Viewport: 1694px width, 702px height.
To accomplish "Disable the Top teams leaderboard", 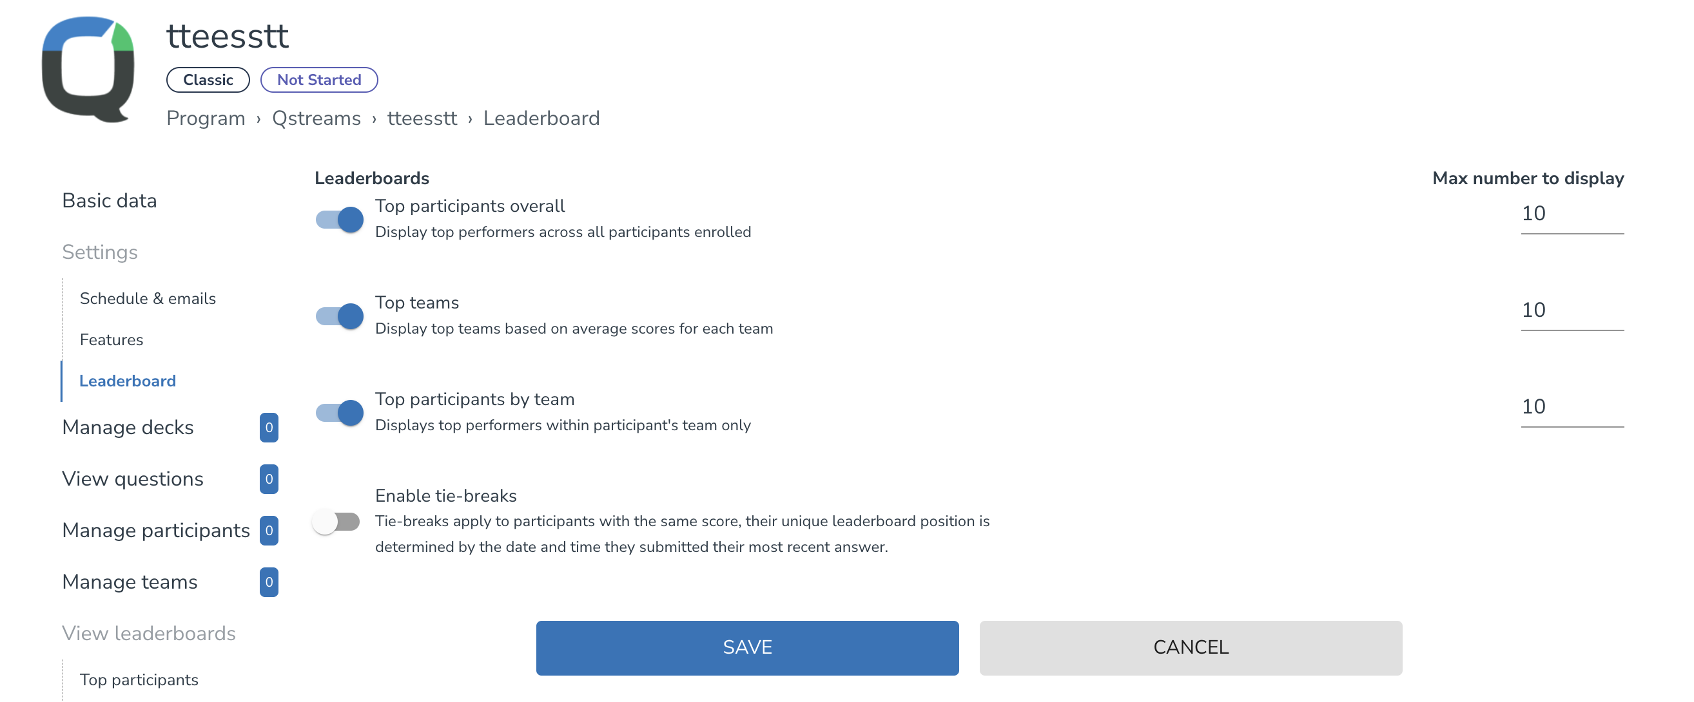I will 338,316.
